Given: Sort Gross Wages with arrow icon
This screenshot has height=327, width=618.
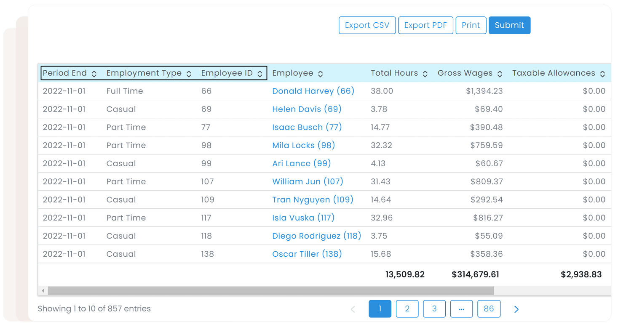Looking at the screenshot, I should pos(500,74).
